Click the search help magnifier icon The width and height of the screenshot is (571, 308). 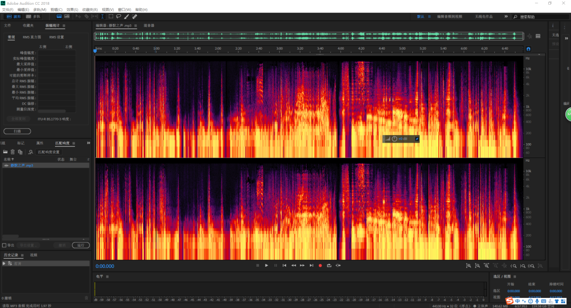pos(515,17)
